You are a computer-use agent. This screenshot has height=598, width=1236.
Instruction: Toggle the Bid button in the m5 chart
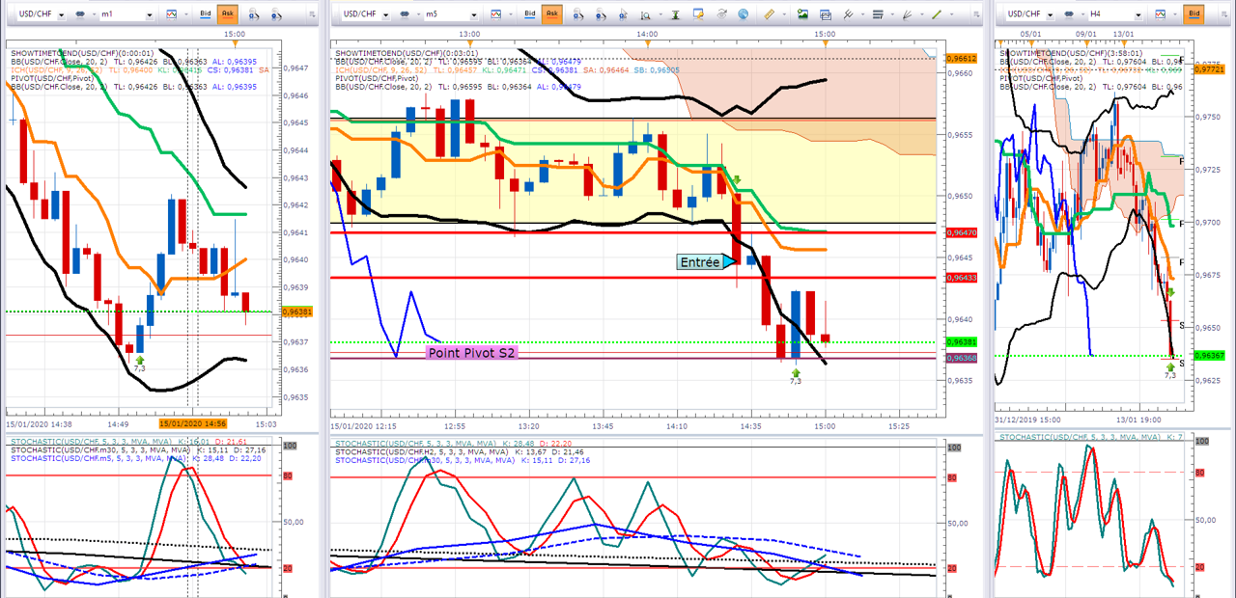(x=530, y=14)
